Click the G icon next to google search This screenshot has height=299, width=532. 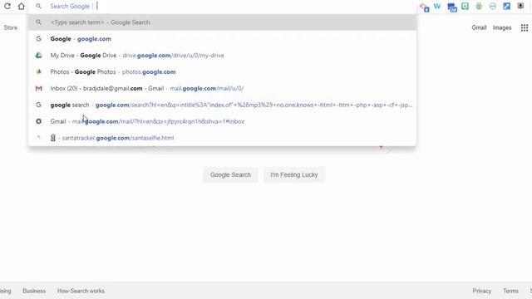39,105
